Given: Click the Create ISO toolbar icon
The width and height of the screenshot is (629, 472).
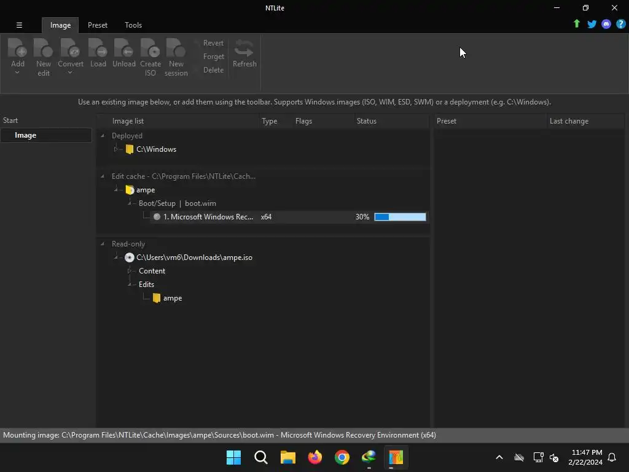Looking at the screenshot, I should coord(150,48).
